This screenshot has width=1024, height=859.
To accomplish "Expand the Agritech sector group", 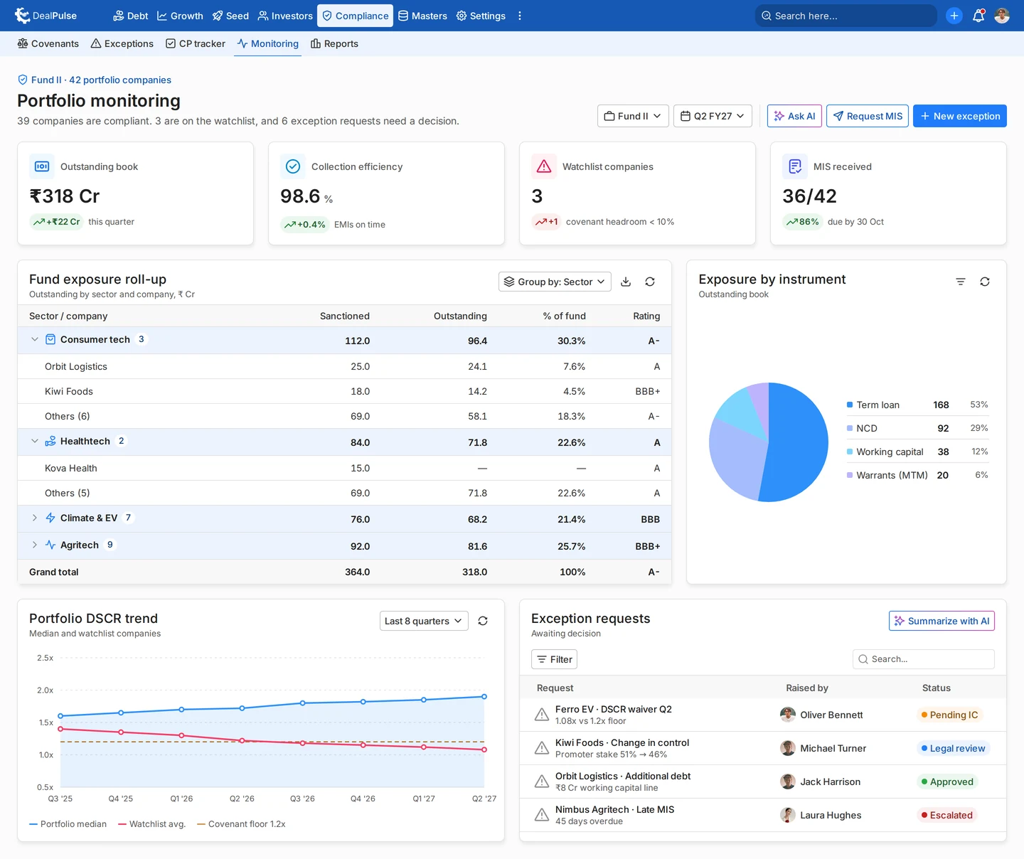I will [35, 545].
